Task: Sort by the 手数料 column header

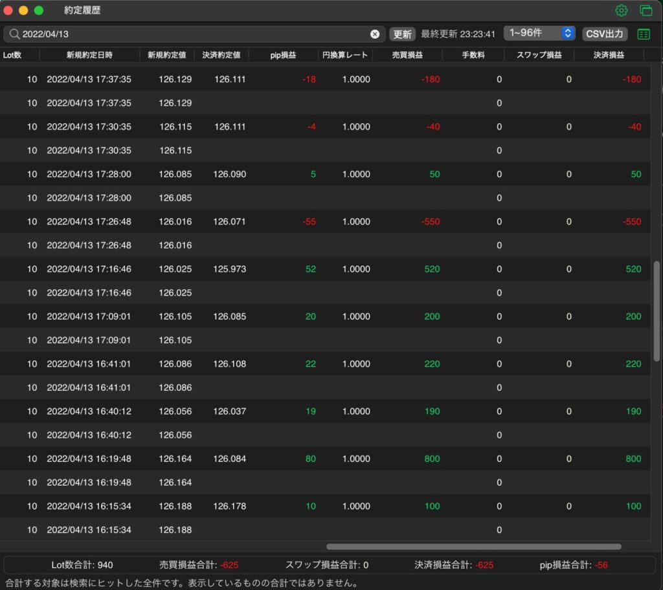Action: (x=473, y=55)
